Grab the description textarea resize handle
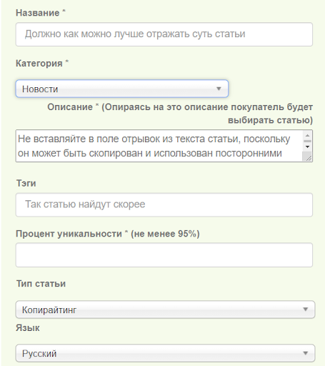Screen dimensions: 325x366 (x=309, y=158)
